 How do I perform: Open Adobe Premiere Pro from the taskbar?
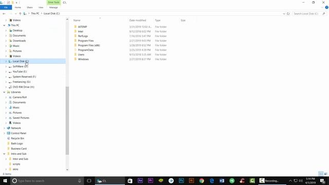[x=151, y=180]
